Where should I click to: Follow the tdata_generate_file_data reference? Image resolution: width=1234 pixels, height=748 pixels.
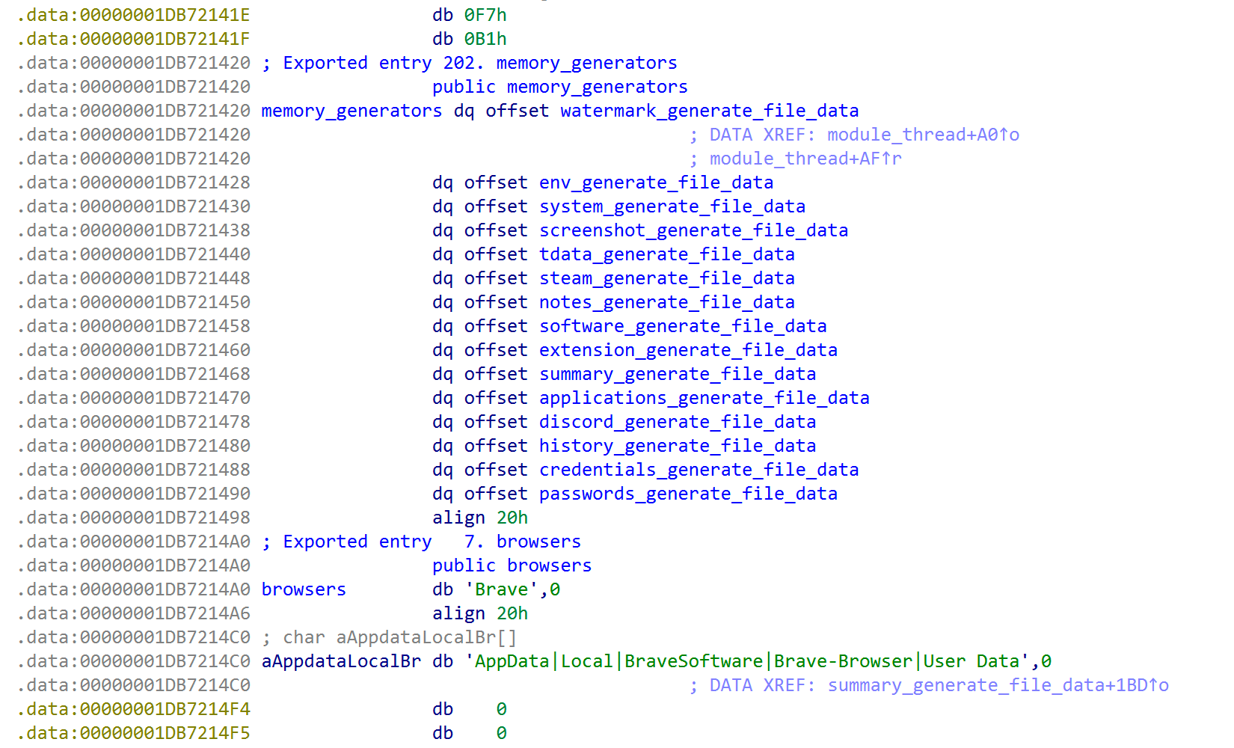(x=666, y=254)
